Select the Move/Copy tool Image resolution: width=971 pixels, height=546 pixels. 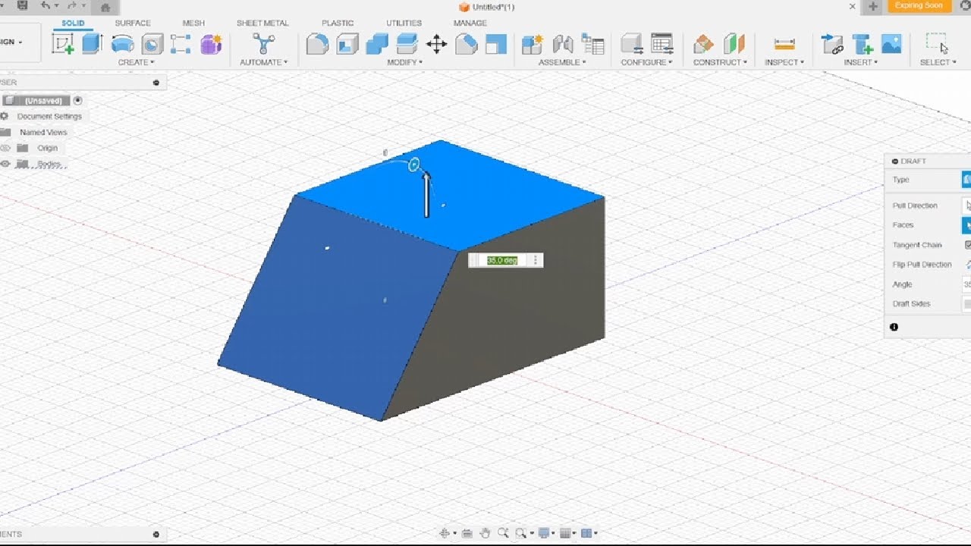(436, 44)
